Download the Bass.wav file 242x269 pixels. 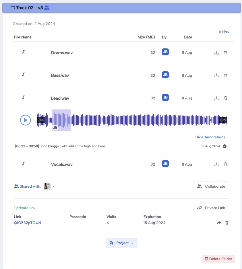click(x=216, y=75)
